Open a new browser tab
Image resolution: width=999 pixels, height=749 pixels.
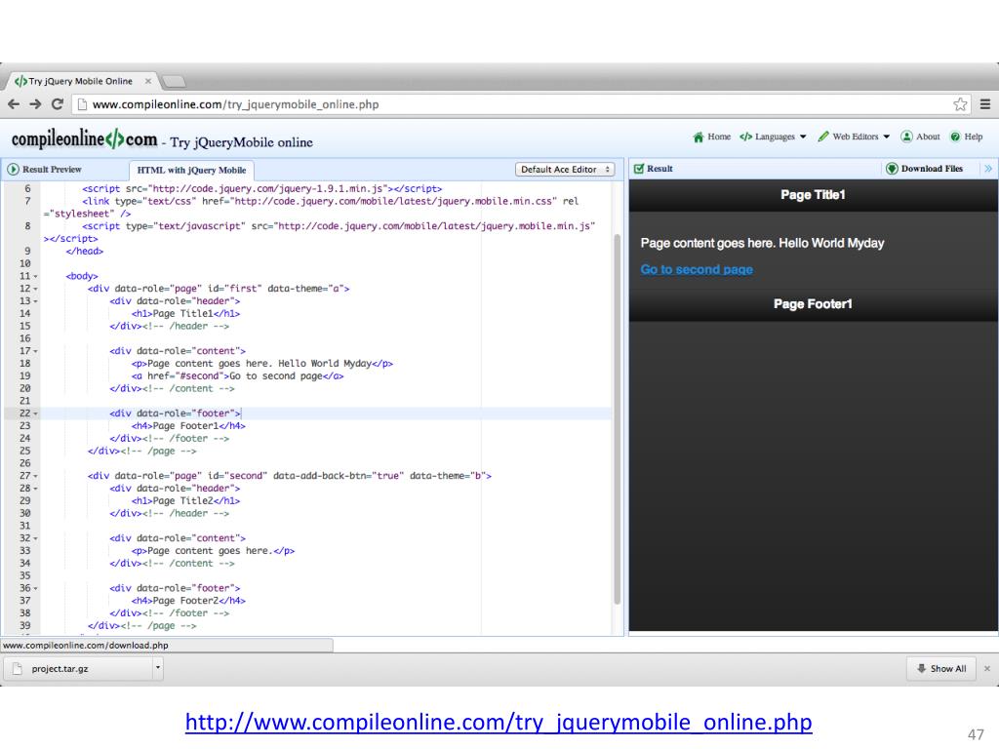174,81
